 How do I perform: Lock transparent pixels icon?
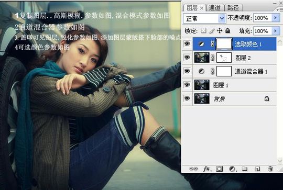[x=203, y=31]
